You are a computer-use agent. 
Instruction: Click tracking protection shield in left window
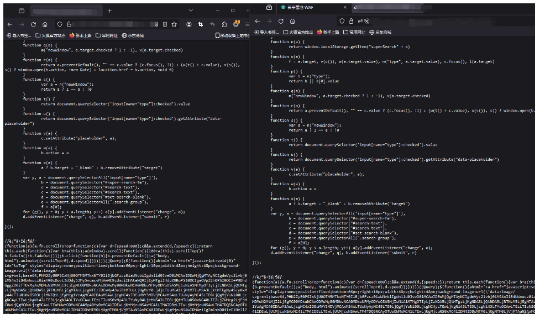click(x=60, y=24)
